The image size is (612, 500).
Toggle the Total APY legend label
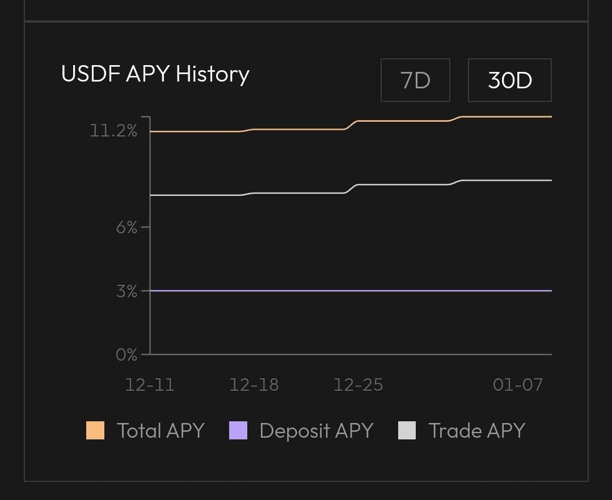pyautogui.click(x=161, y=430)
